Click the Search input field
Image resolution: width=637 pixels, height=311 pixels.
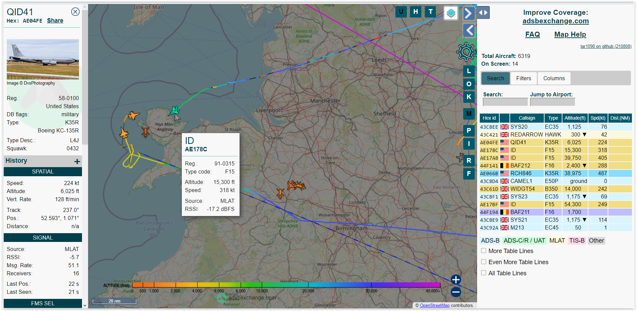tap(505, 102)
